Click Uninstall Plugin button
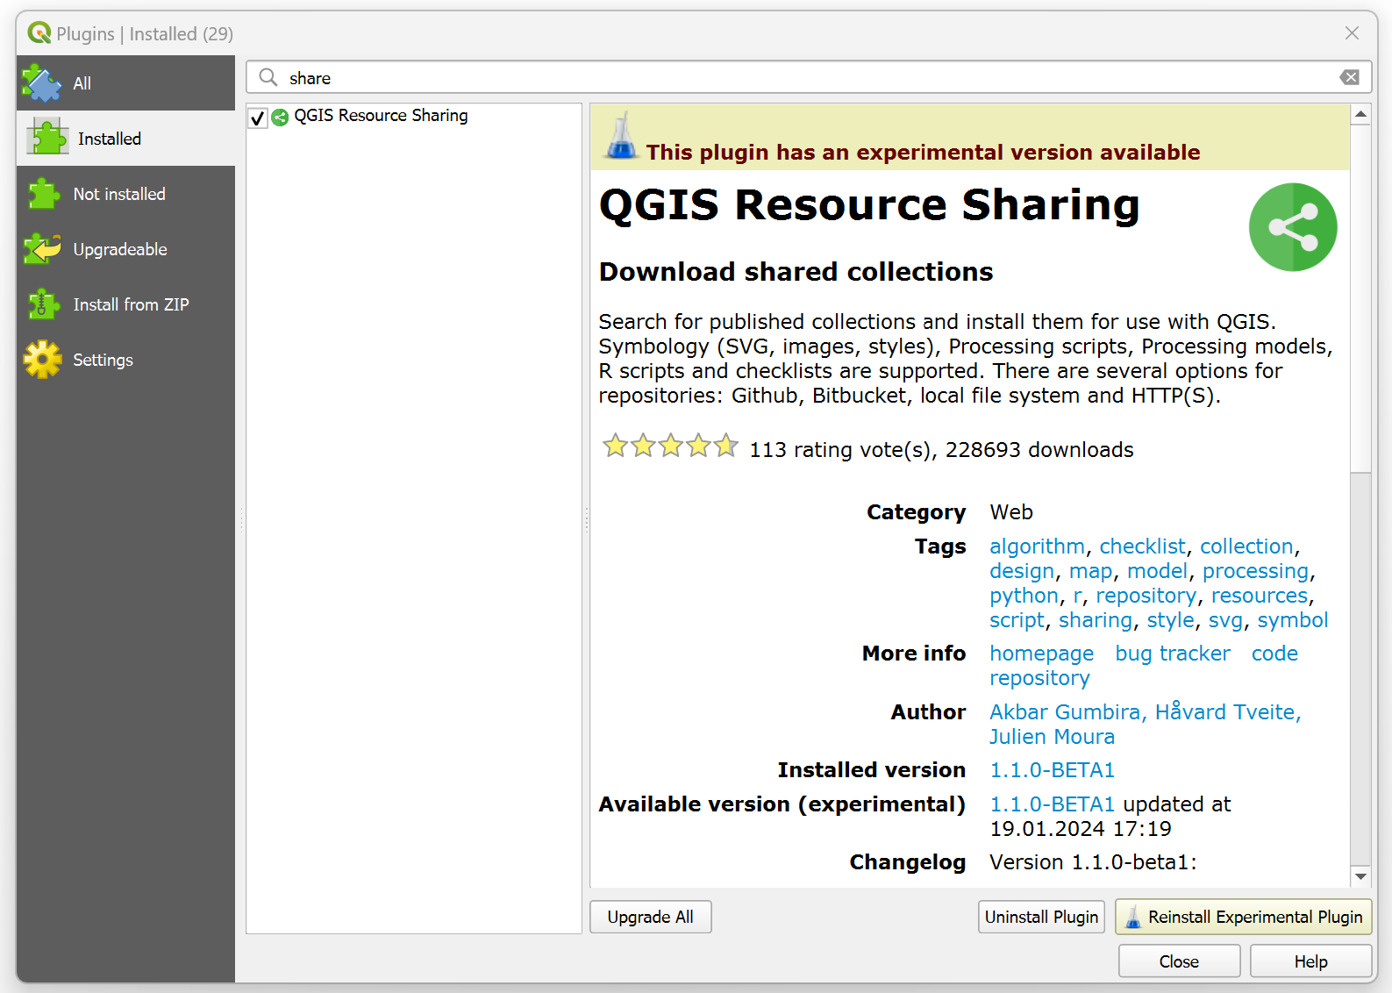The width and height of the screenshot is (1392, 993). tap(1041, 917)
